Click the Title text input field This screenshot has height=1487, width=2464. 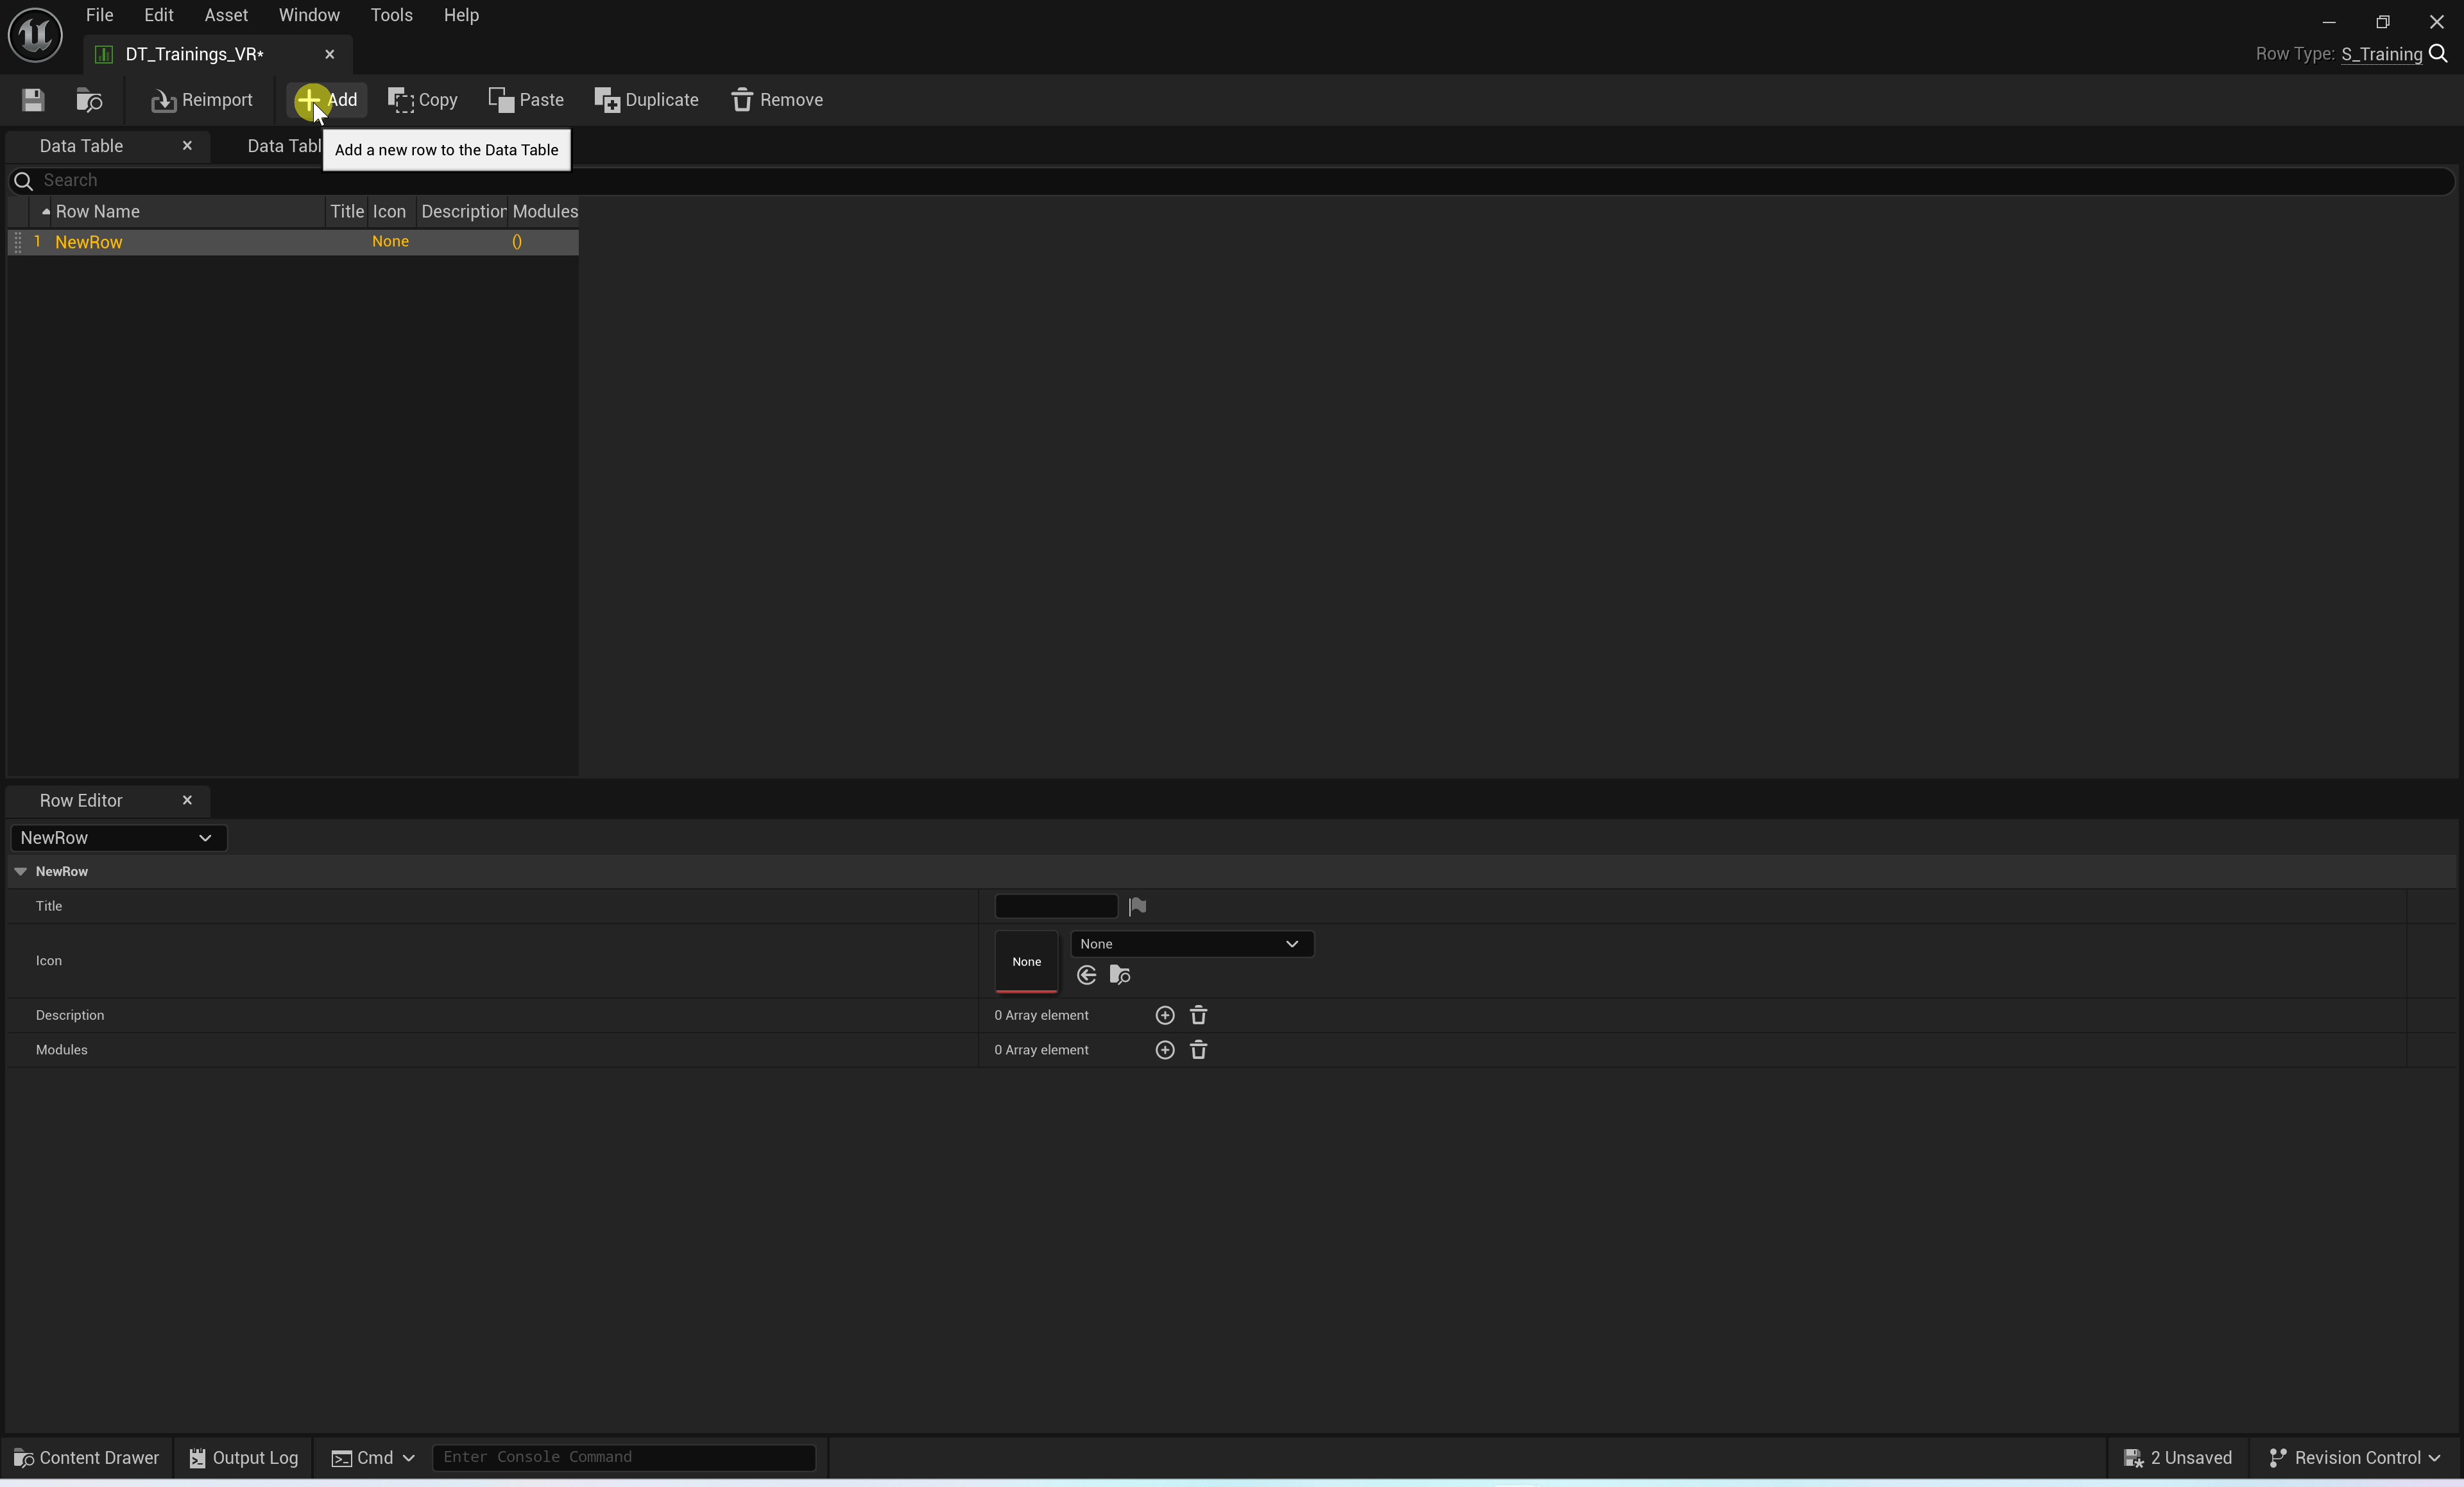click(x=1055, y=906)
